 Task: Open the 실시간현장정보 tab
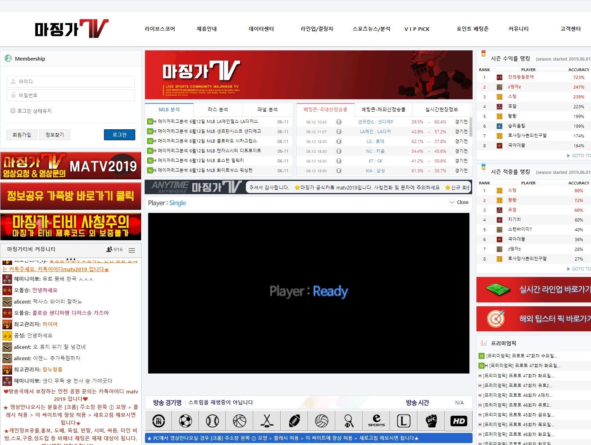442,109
